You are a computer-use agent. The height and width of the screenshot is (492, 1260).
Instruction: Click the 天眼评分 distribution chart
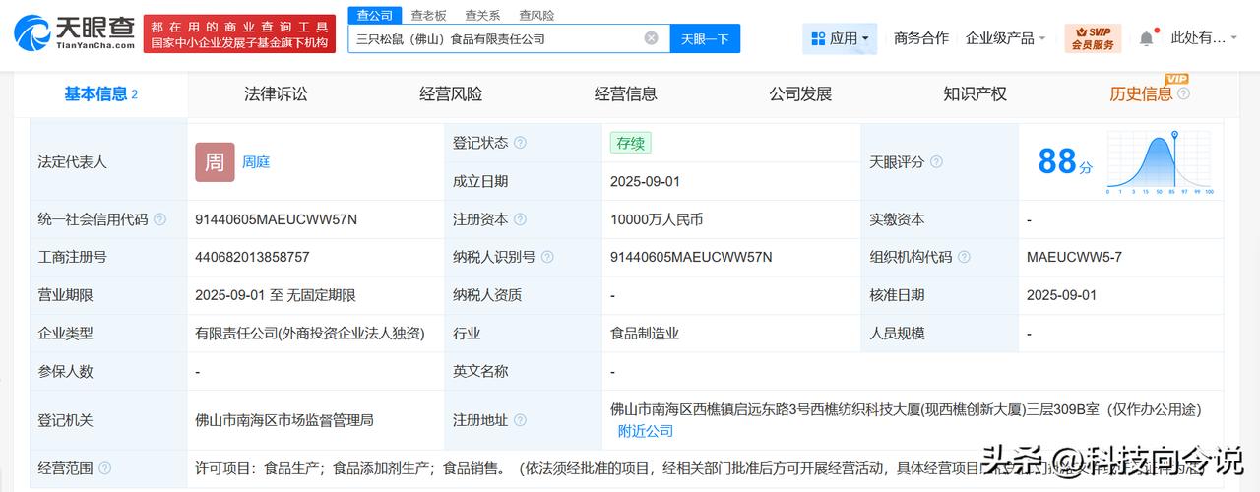[x=1161, y=162]
